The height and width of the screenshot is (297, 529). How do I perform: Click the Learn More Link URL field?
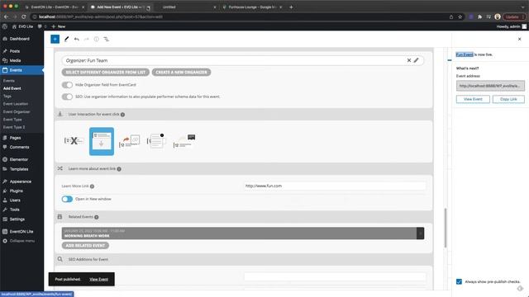pyautogui.click(x=335, y=186)
